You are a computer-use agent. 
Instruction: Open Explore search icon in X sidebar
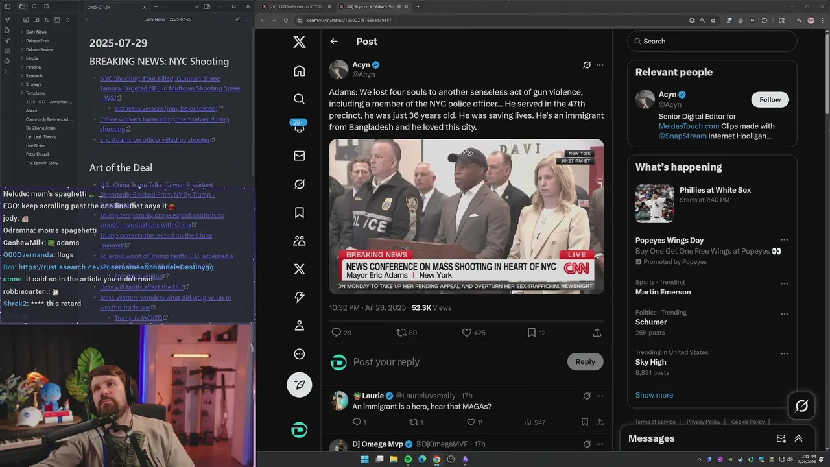pyautogui.click(x=299, y=99)
